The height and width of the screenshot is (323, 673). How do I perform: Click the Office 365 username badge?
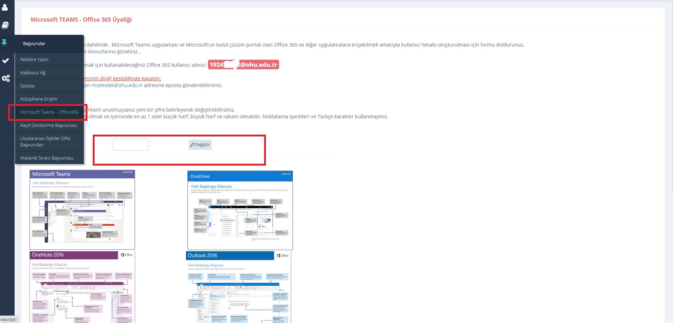click(244, 65)
